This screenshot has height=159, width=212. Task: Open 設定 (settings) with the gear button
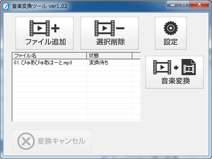[x=171, y=33]
